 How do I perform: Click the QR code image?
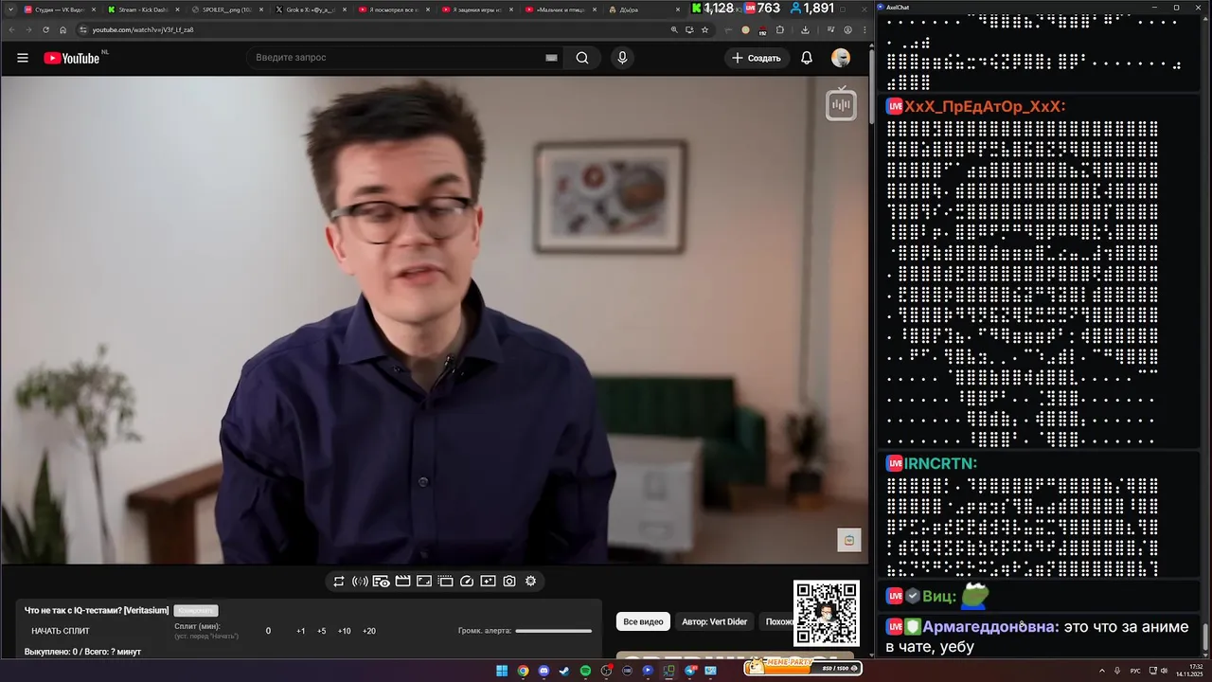point(827,613)
